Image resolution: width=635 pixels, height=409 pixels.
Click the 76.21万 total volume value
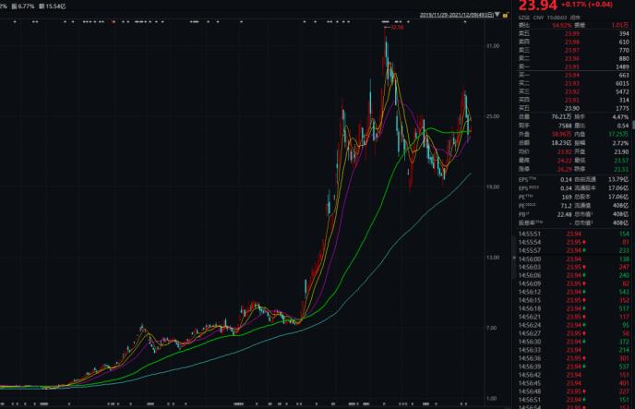point(561,117)
